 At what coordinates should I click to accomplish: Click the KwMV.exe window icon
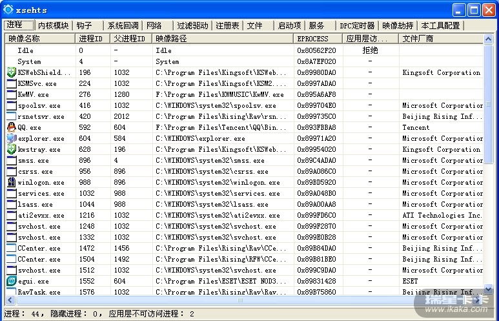point(12,94)
